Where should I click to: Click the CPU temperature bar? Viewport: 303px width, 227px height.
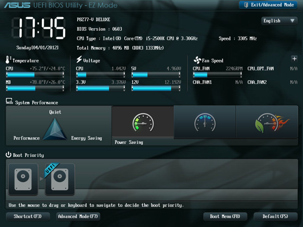click(x=35, y=75)
